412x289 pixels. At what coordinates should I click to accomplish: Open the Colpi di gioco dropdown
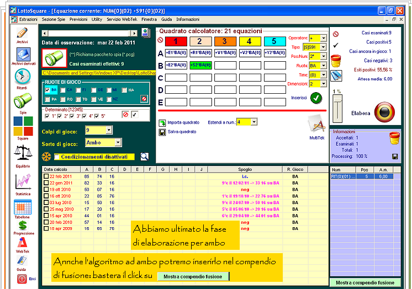point(109,130)
